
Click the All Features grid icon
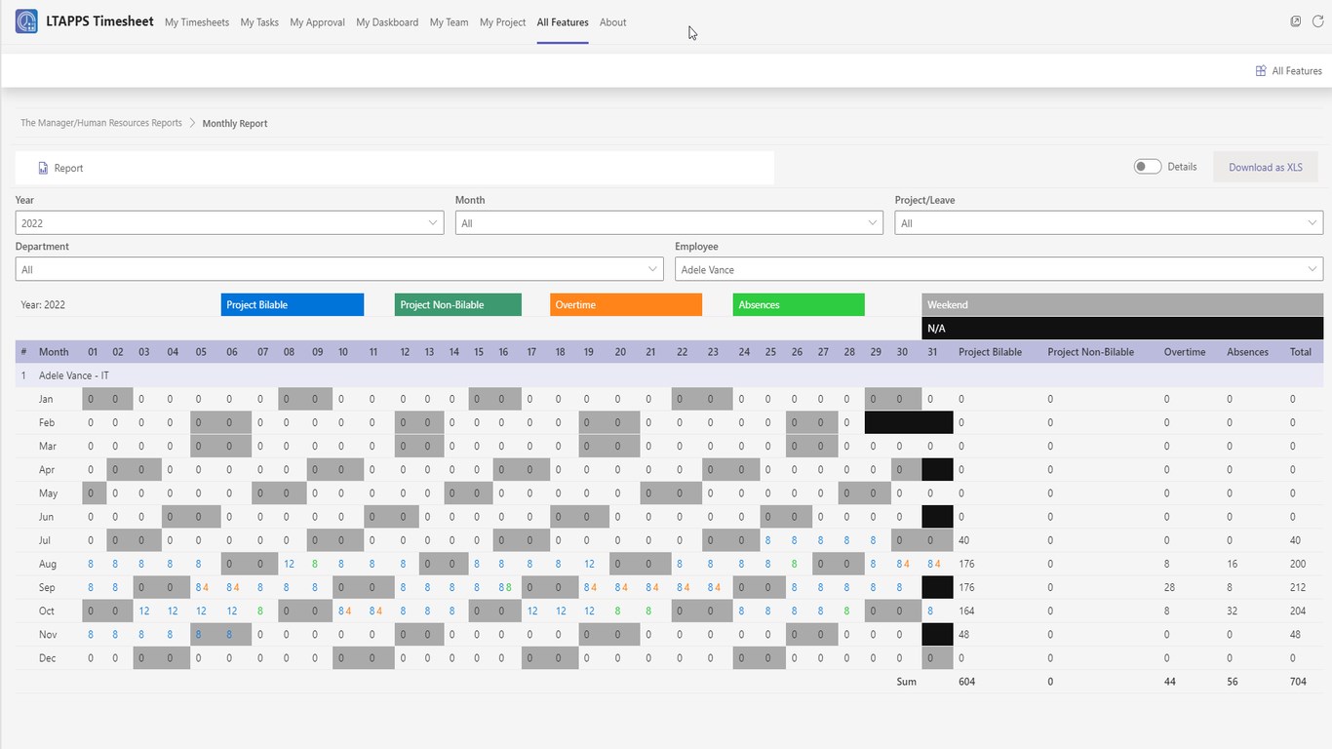[x=1261, y=71]
